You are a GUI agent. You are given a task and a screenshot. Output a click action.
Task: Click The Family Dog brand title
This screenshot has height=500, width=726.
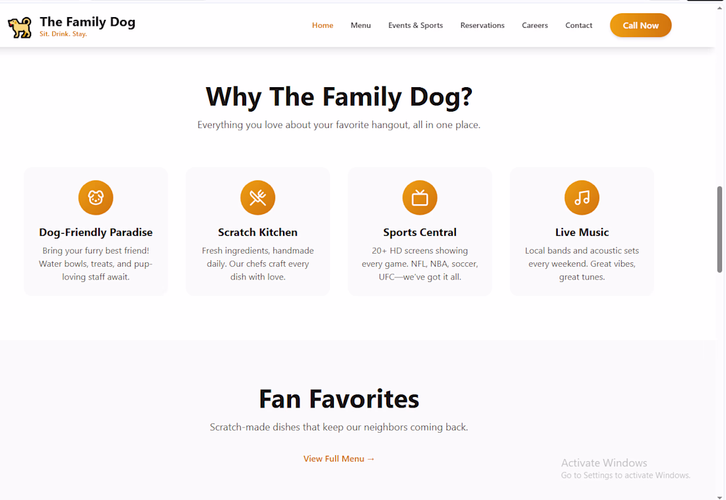88,22
